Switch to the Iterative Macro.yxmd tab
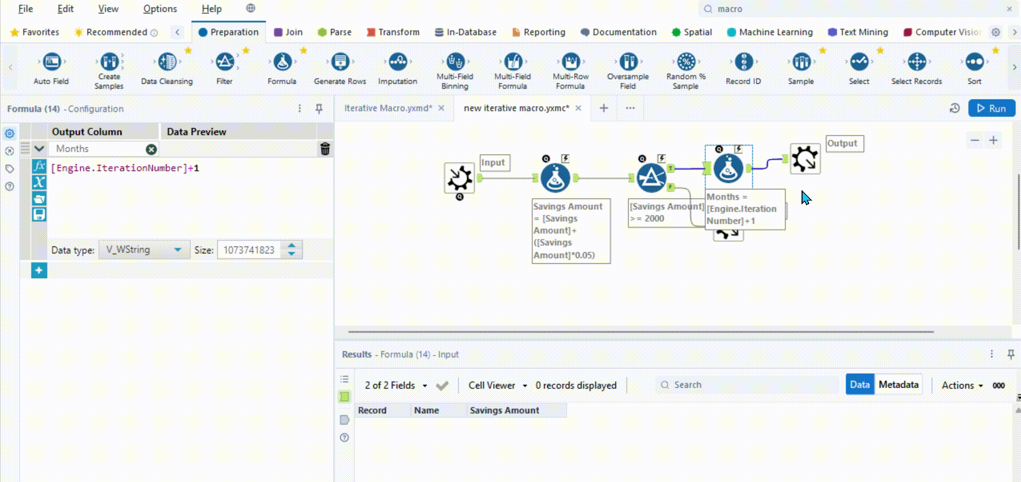1021x482 pixels. [388, 108]
